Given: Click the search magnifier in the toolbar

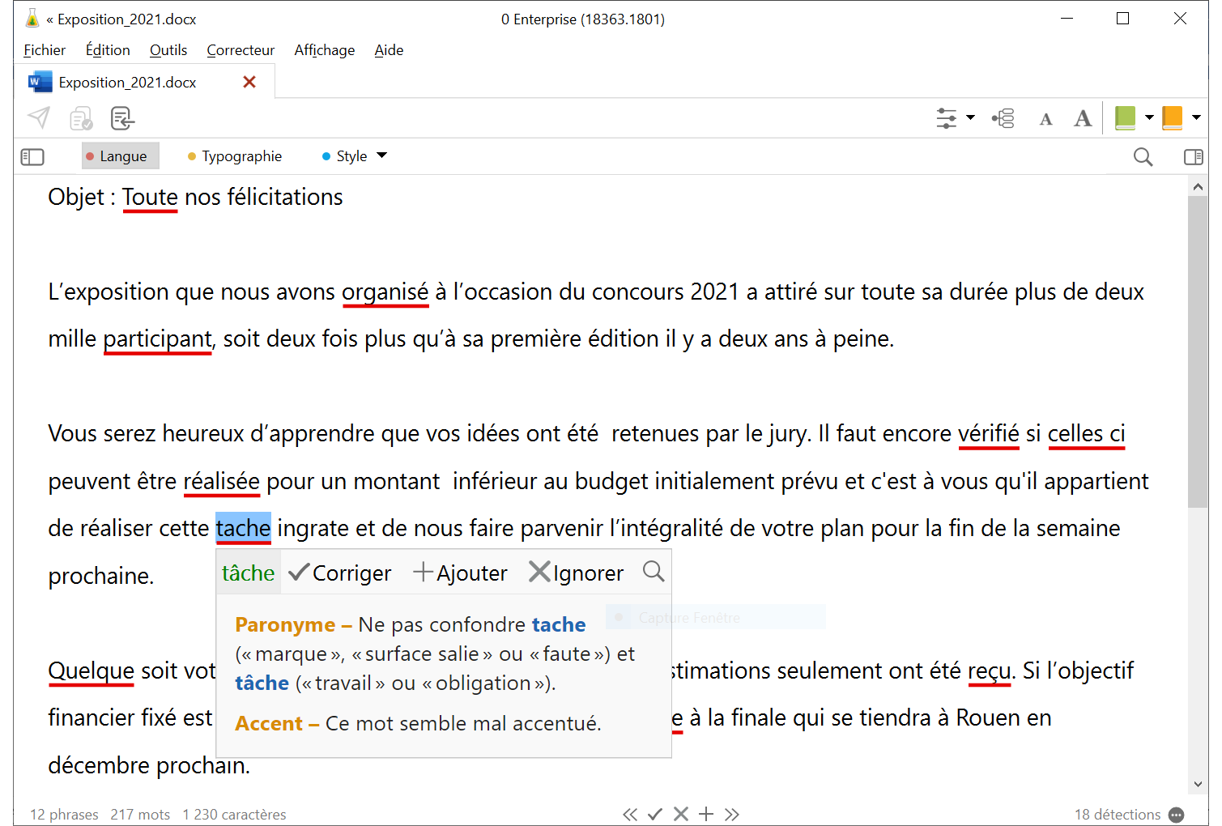Looking at the screenshot, I should tap(1143, 157).
